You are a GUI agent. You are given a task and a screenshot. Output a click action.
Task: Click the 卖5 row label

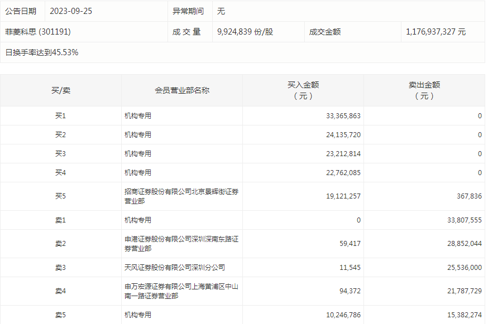click(x=60, y=315)
